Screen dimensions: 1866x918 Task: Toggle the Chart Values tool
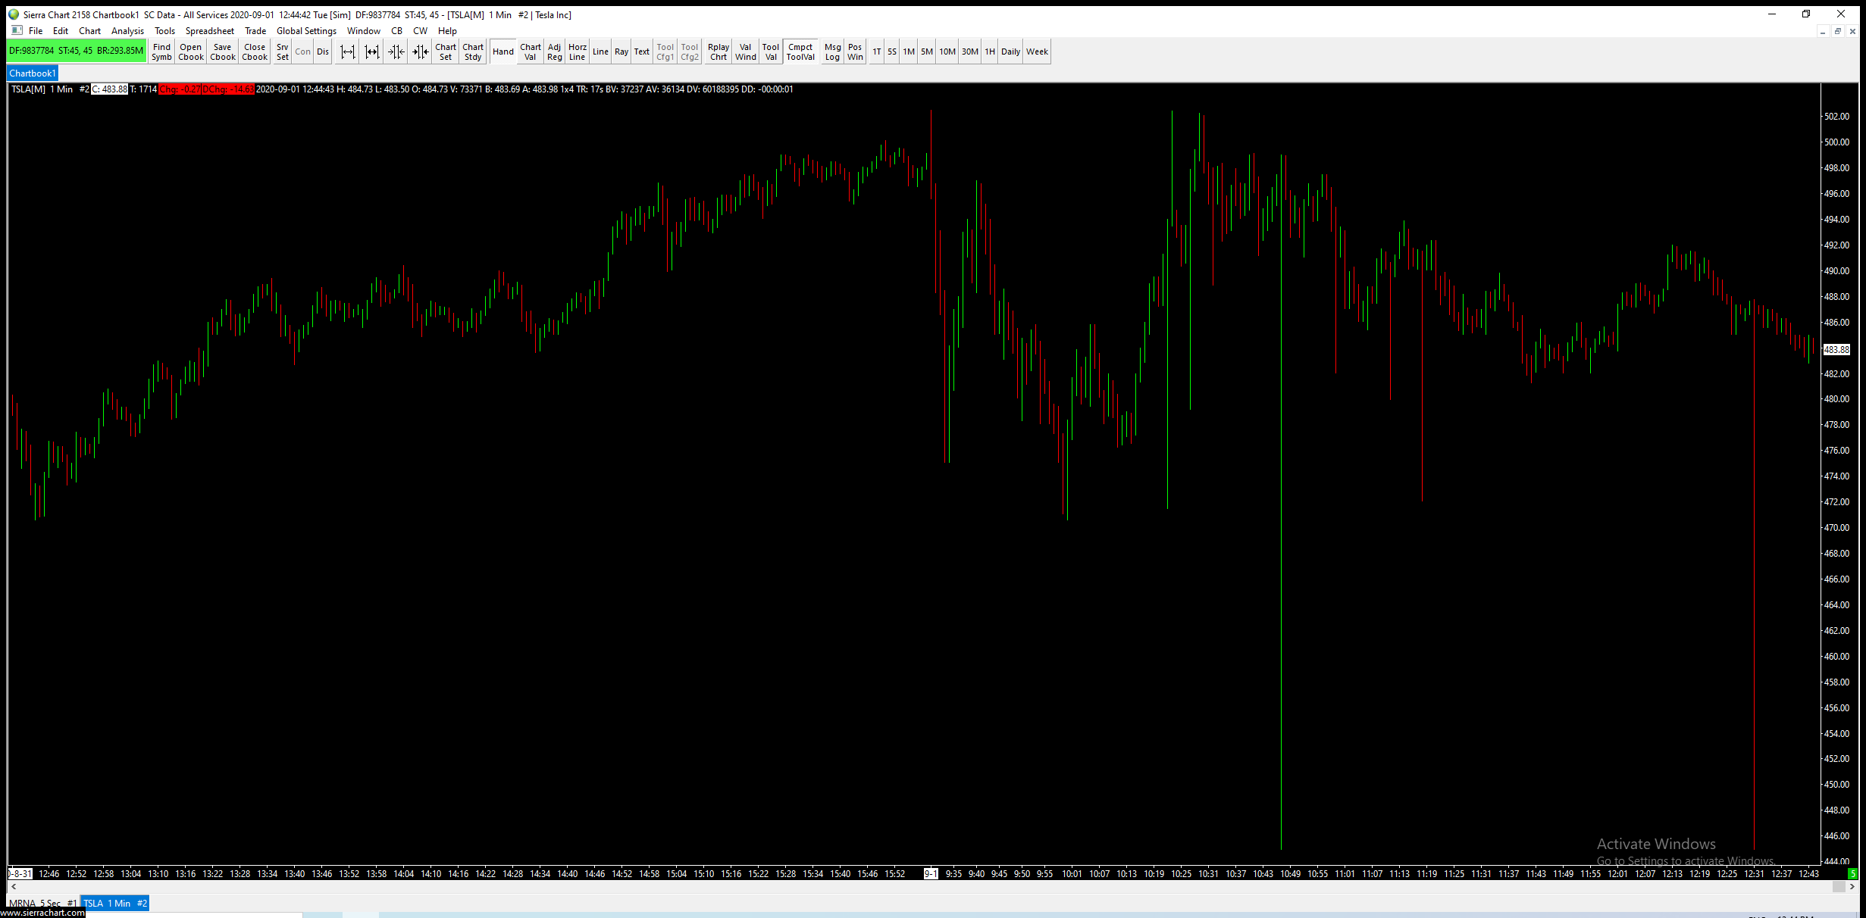point(530,52)
